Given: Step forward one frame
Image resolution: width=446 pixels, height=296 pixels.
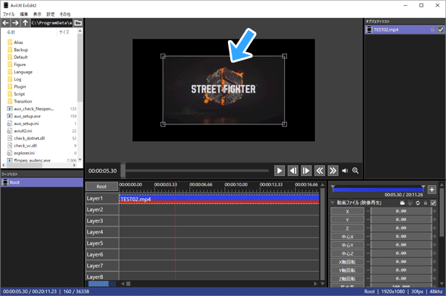Looking at the screenshot, I should click(x=306, y=171).
